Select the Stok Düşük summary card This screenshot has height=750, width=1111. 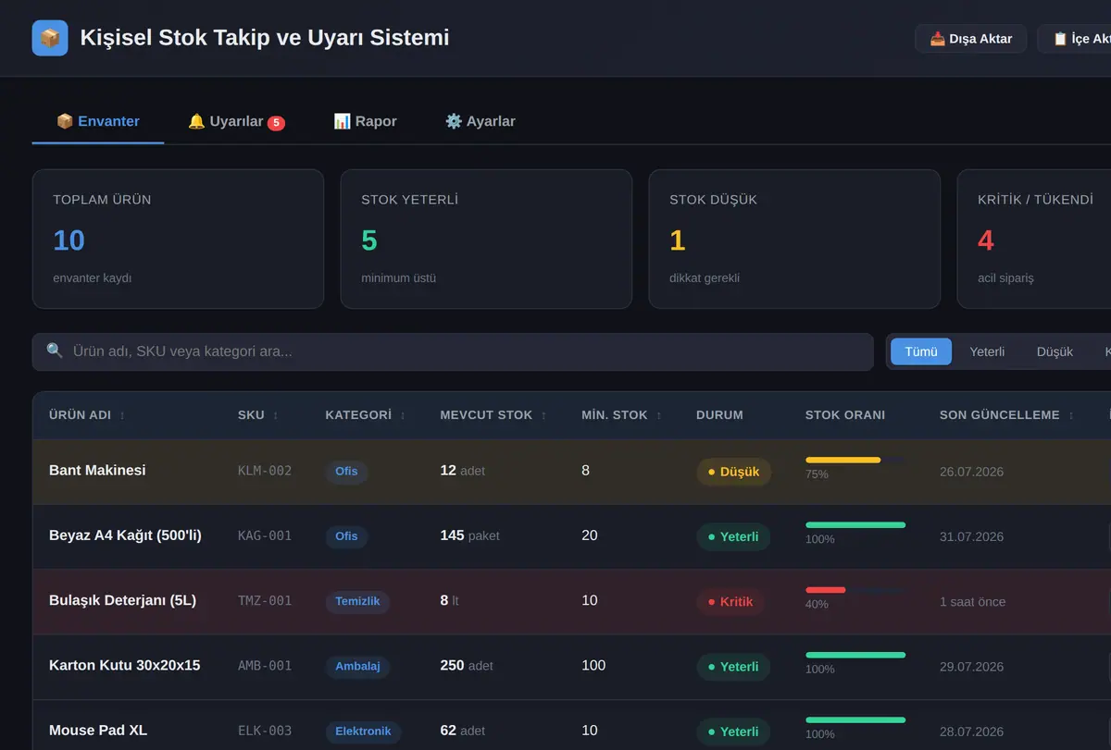point(794,239)
